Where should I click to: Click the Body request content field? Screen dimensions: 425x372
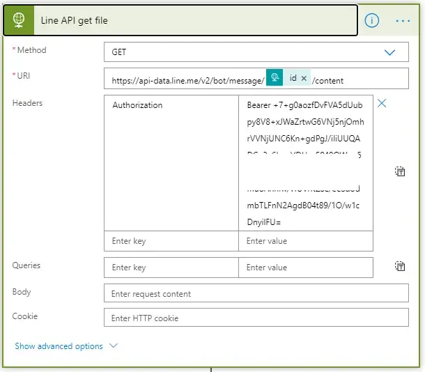[256, 293]
